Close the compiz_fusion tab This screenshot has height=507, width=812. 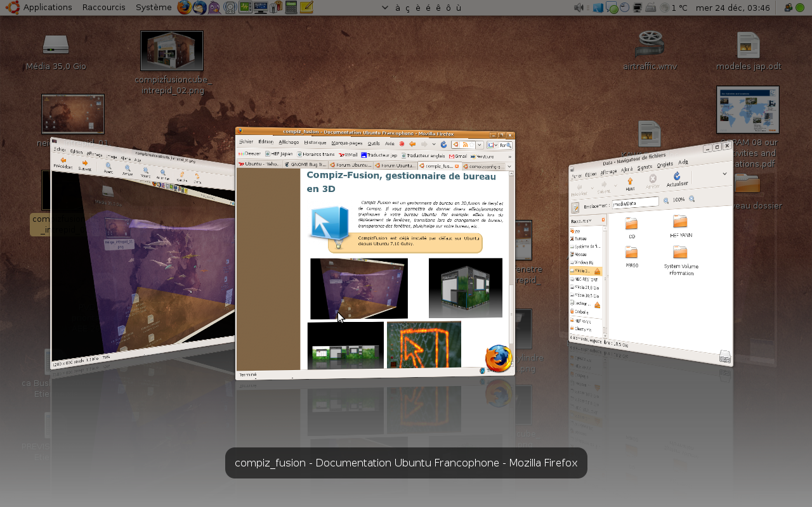pos(457,166)
